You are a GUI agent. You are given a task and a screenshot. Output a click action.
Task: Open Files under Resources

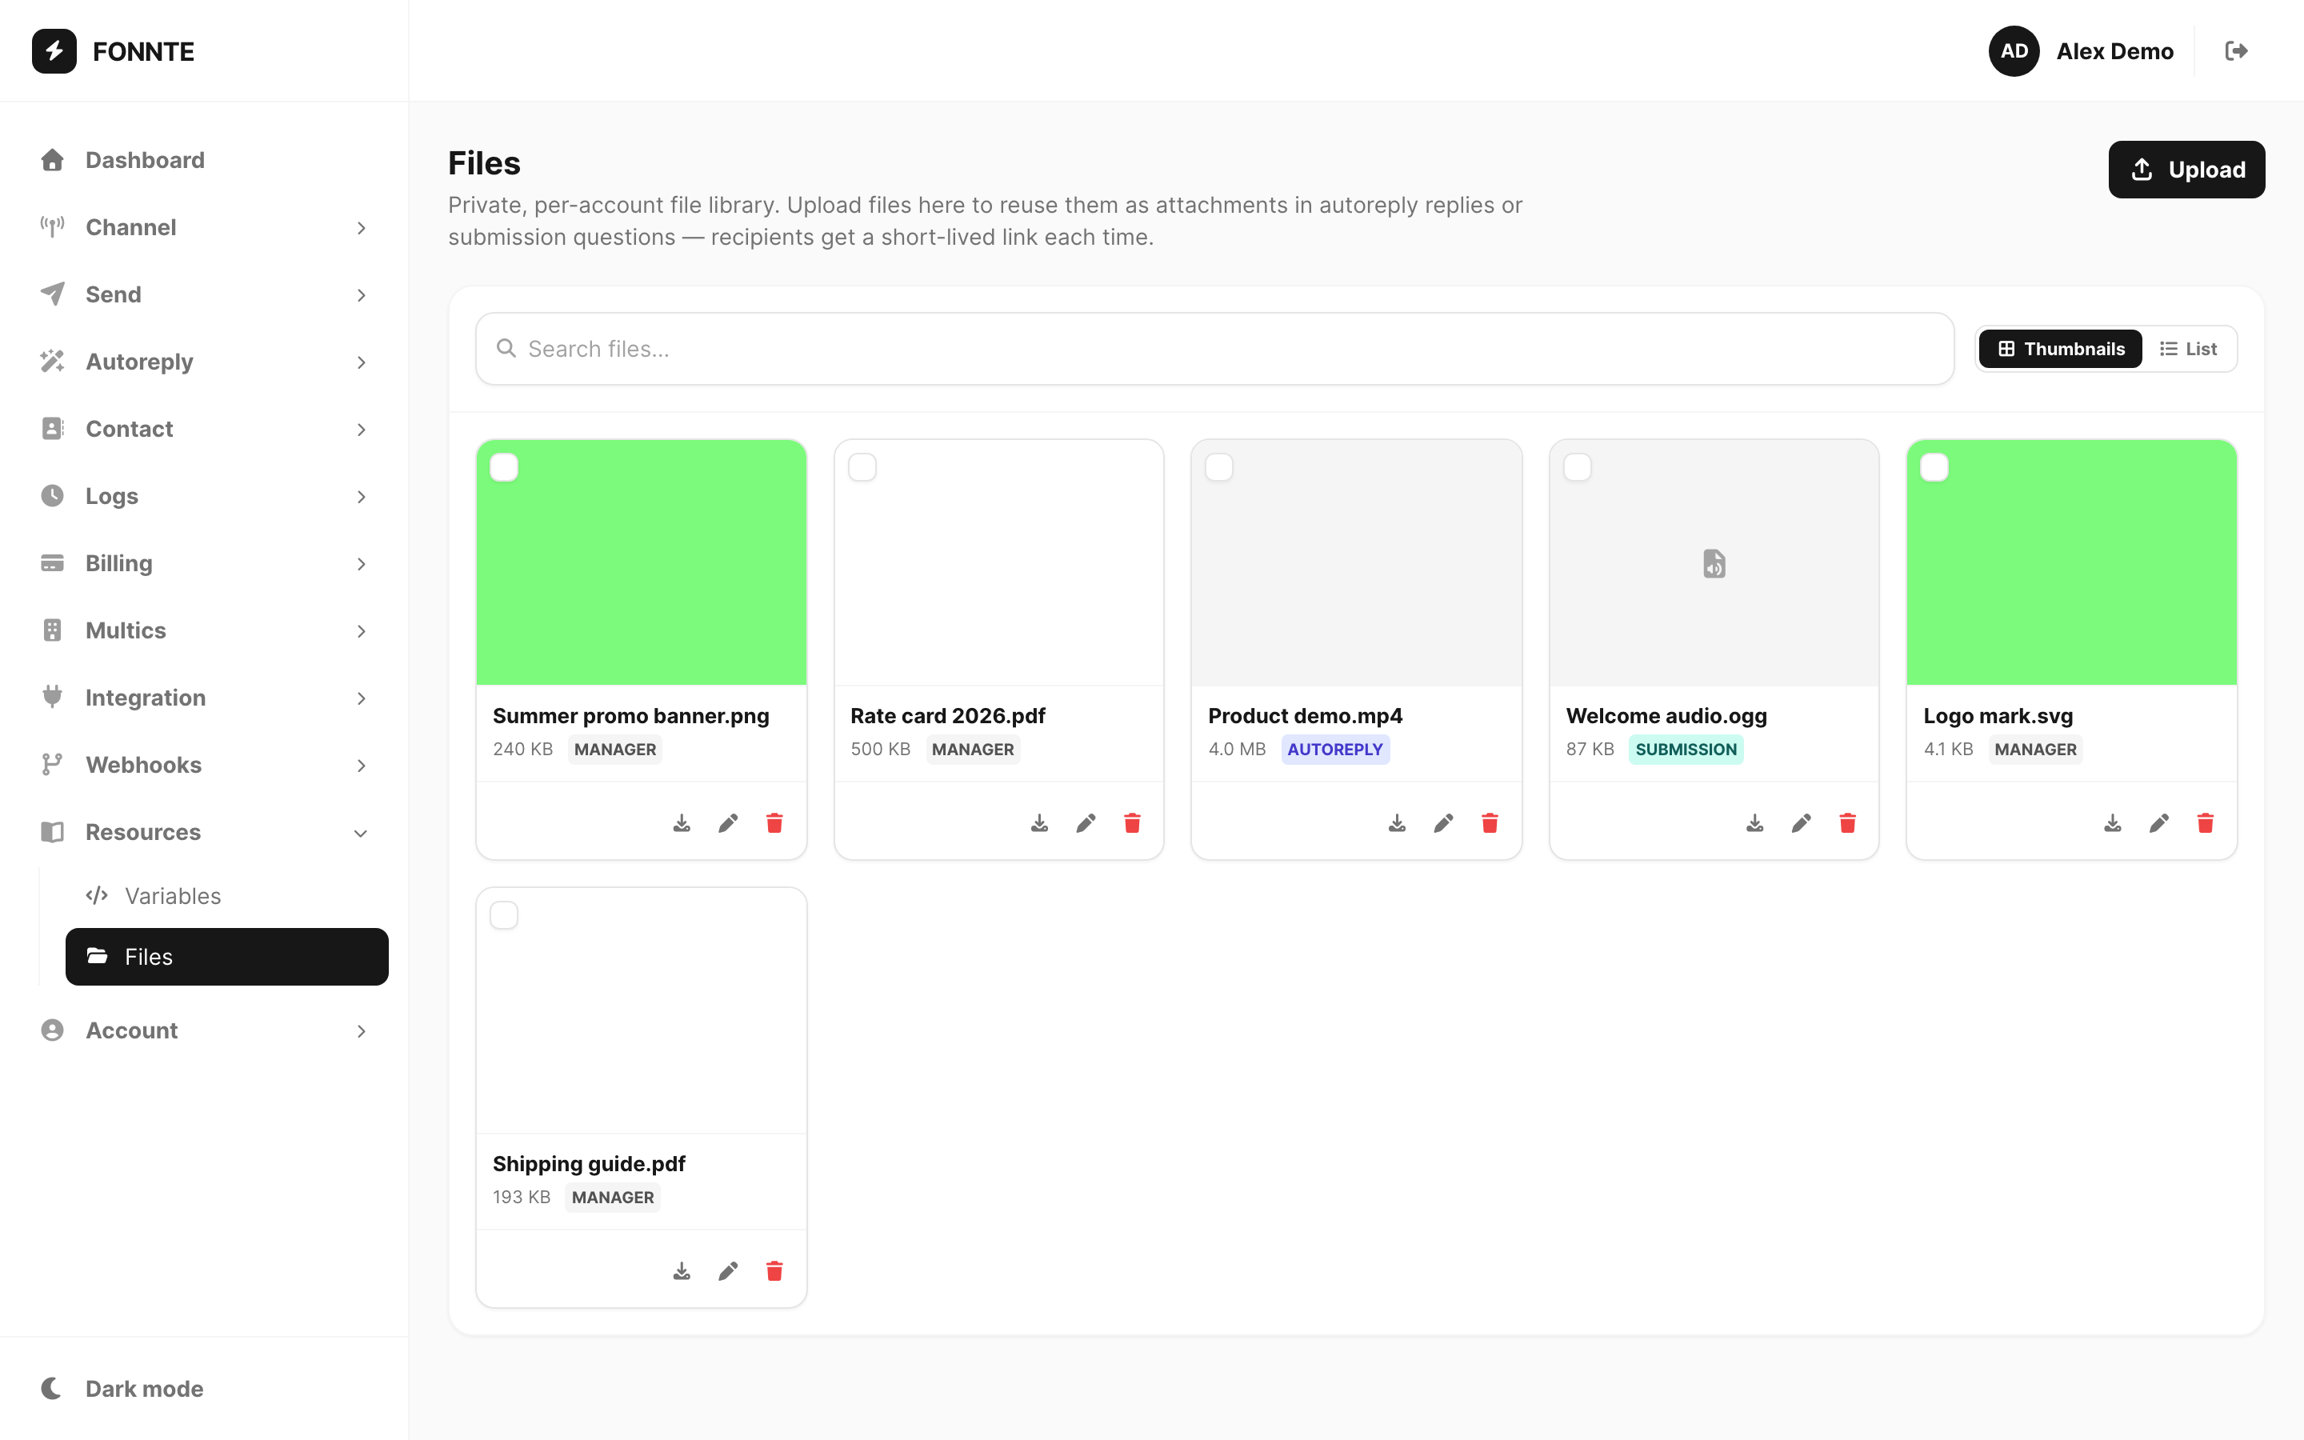coord(226,956)
